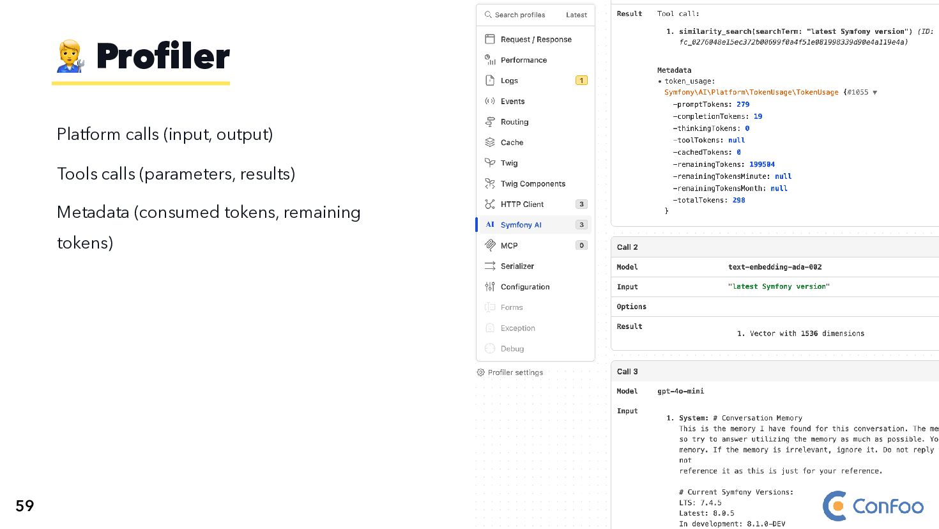Click the Forms icon
The image size is (939, 529).
click(x=490, y=307)
